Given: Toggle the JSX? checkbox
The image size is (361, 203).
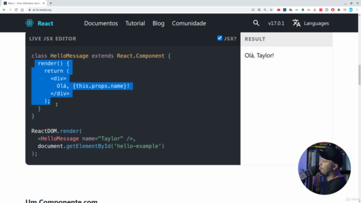Looking at the screenshot, I should (x=219, y=38).
